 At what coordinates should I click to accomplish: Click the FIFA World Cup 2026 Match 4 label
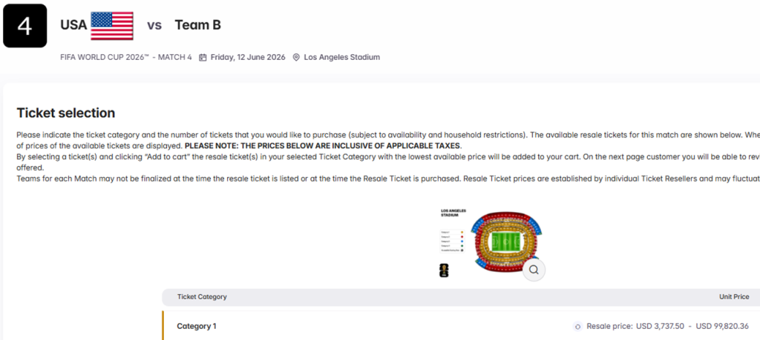pyautogui.click(x=126, y=57)
